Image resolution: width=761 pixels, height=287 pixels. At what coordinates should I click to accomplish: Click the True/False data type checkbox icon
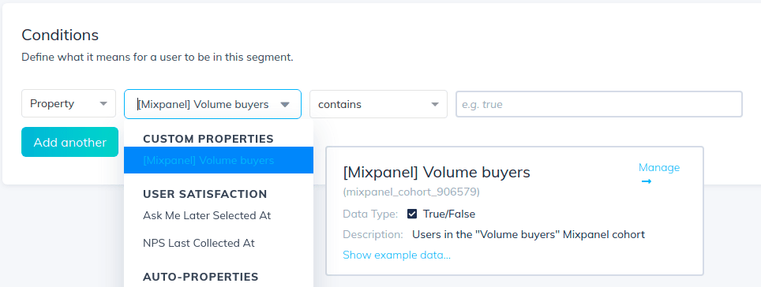click(x=412, y=214)
